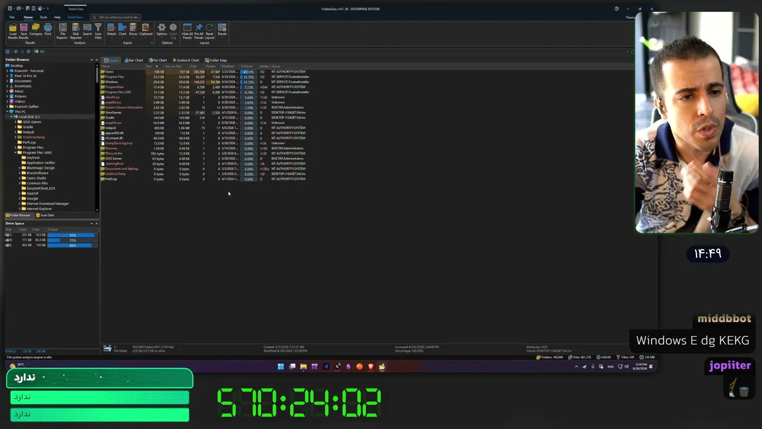Click the Windows Start button in taskbar
The image size is (762, 429).
coord(280,366)
